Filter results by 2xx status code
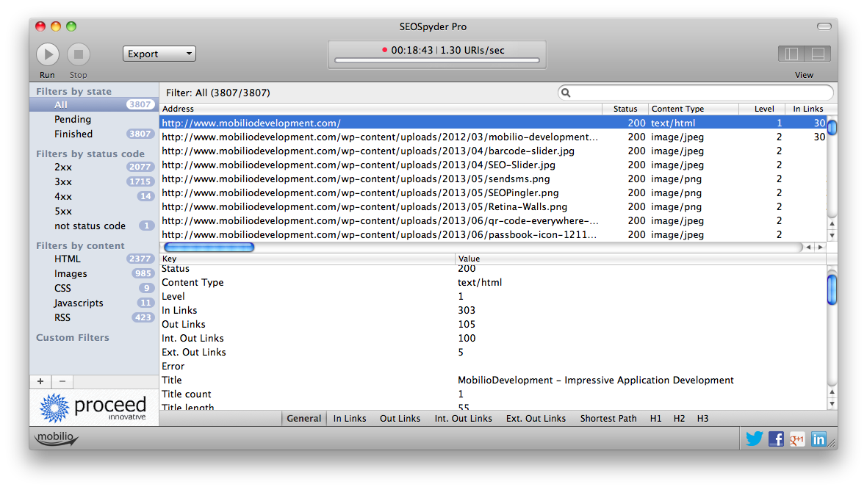867x490 pixels. (x=94, y=167)
